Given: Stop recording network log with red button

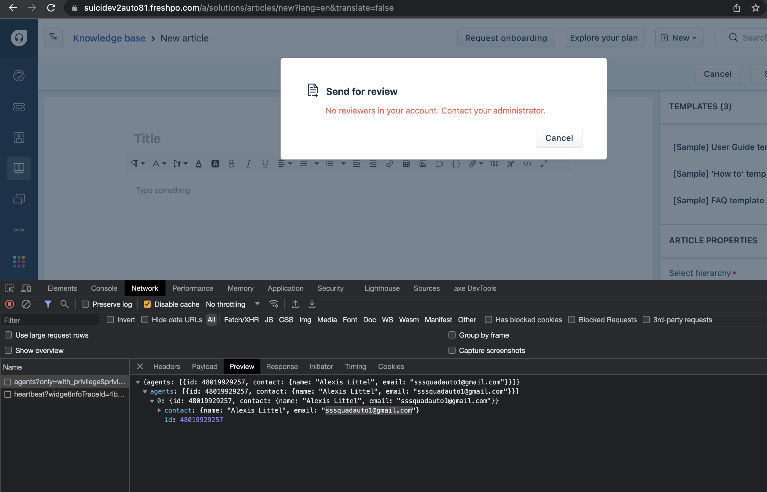Looking at the screenshot, I should (x=9, y=304).
